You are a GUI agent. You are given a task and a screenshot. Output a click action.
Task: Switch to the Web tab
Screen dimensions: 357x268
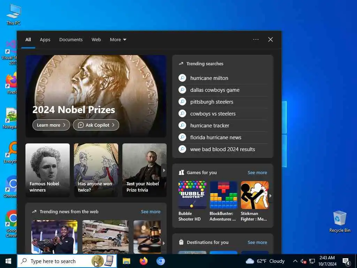[x=96, y=40]
